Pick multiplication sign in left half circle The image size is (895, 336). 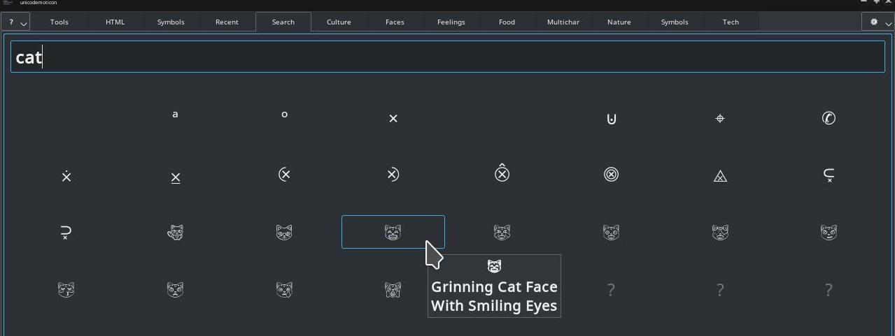click(284, 175)
